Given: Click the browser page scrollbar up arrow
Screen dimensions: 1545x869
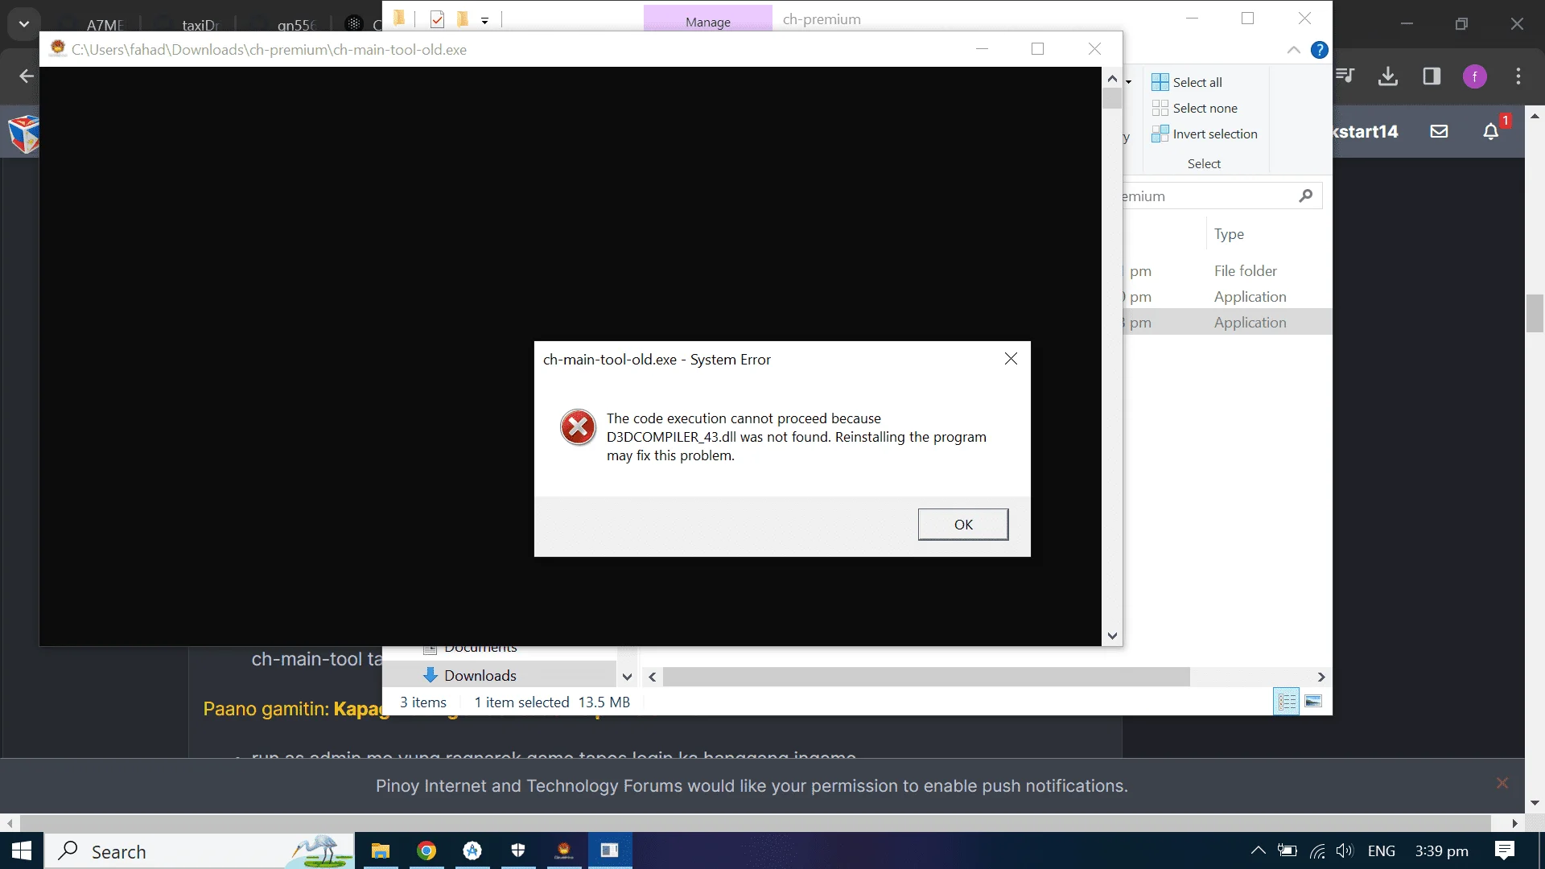Looking at the screenshot, I should tap(1535, 116).
